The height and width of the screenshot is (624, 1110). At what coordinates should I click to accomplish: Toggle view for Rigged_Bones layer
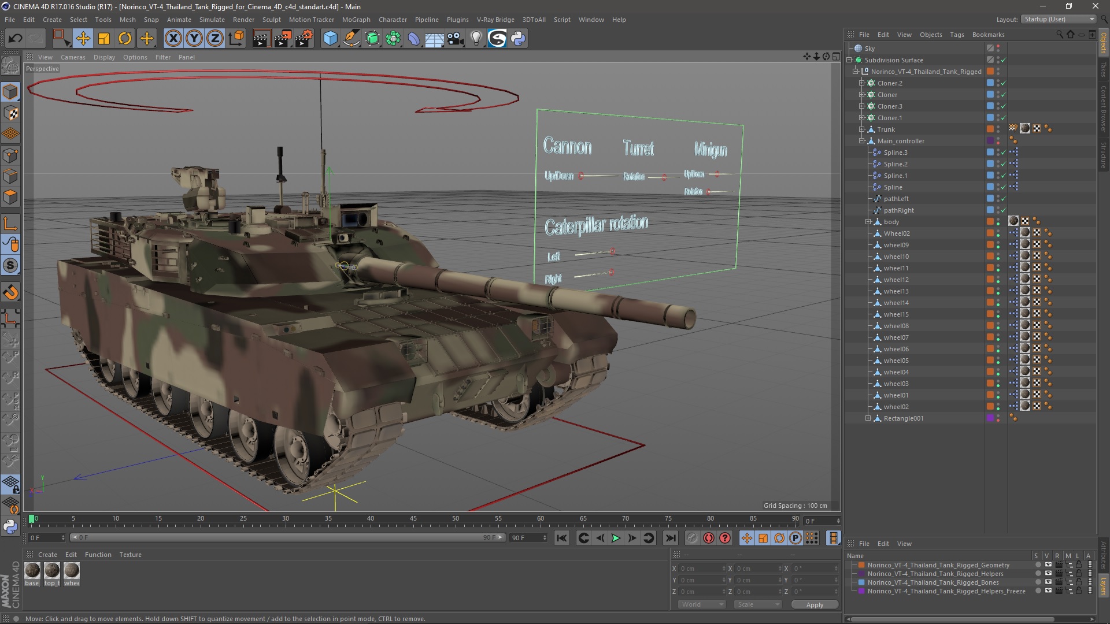(1048, 582)
